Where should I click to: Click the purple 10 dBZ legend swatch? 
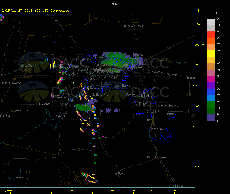[211, 118]
